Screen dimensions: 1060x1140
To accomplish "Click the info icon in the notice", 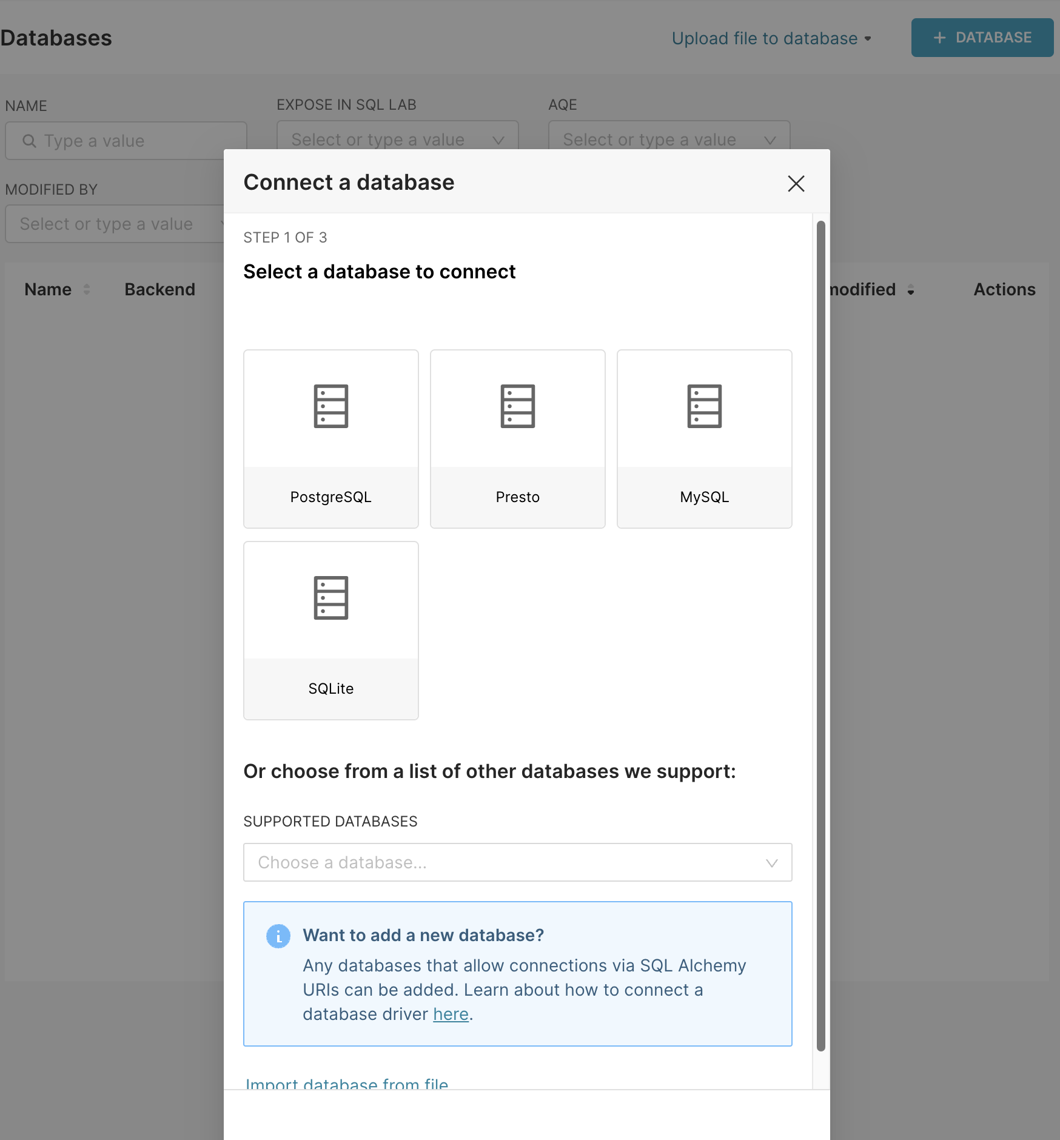I will (278, 936).
